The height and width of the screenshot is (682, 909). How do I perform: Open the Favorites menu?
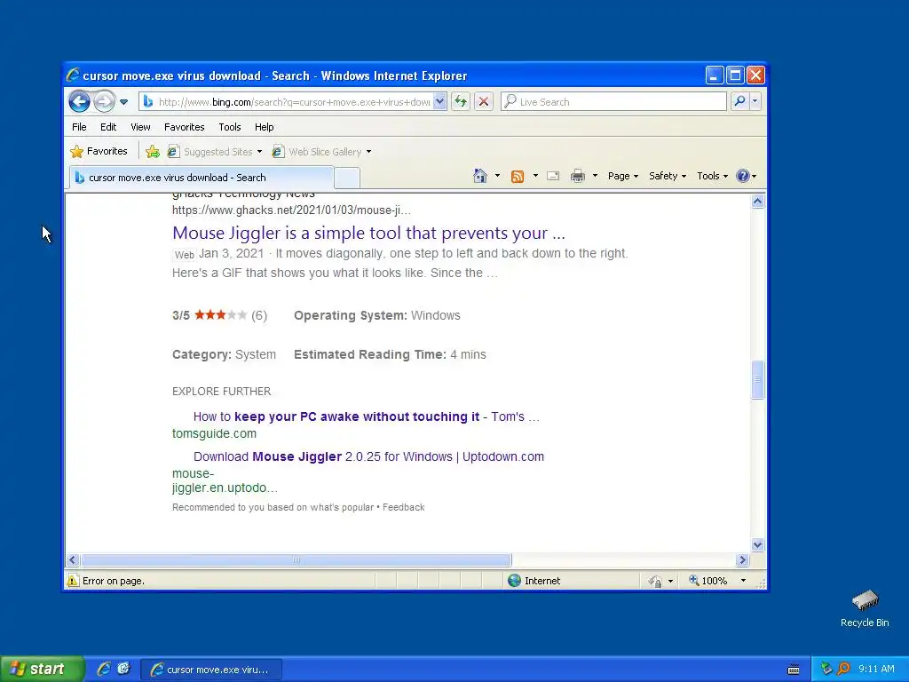click(x=185, y=127)
